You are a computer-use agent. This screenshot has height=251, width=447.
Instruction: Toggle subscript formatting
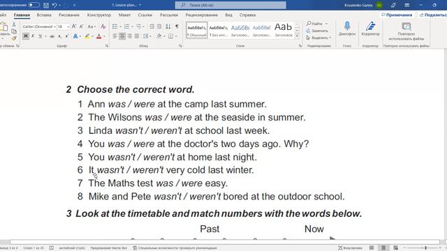pyautogui.click(x=59, y=36)
